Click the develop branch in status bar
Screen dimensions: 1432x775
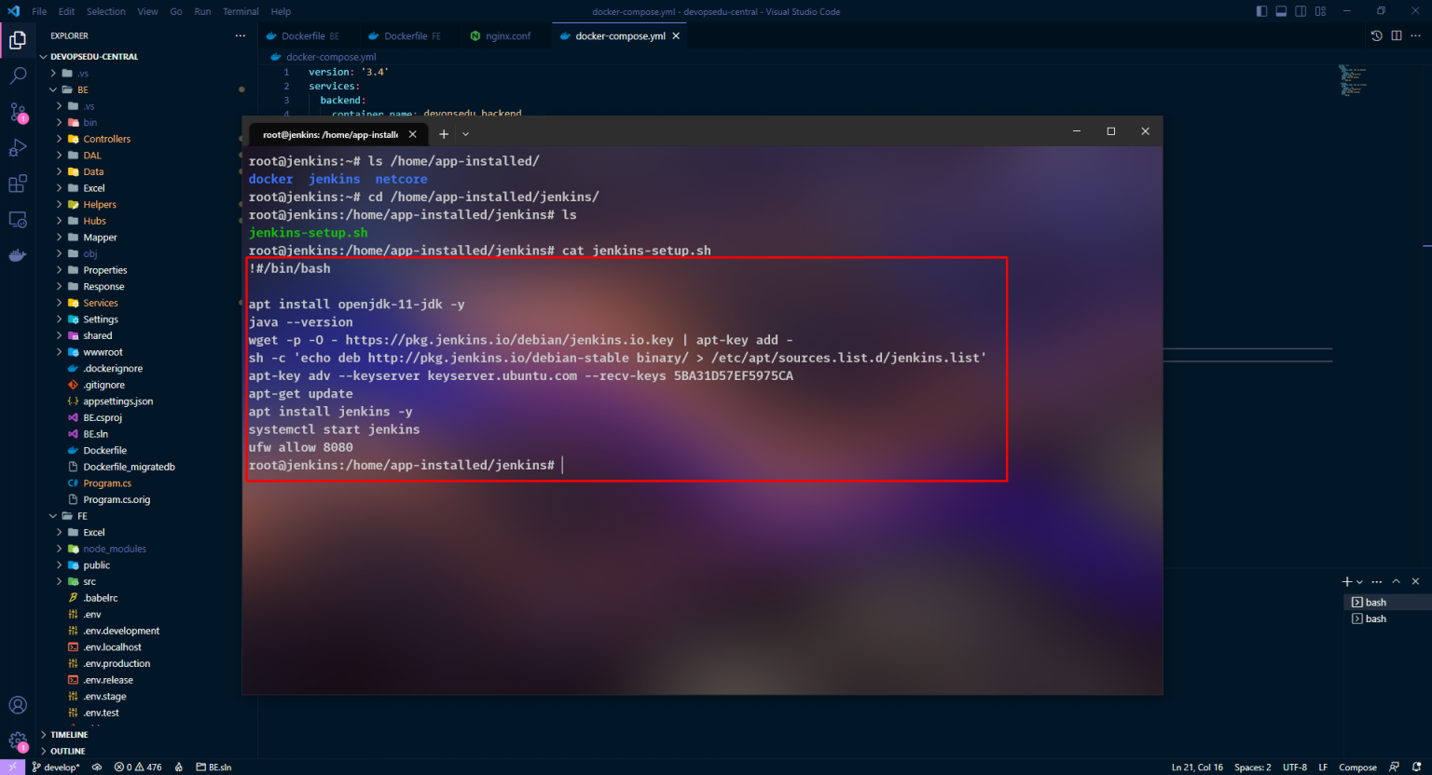tap(56, 768)
